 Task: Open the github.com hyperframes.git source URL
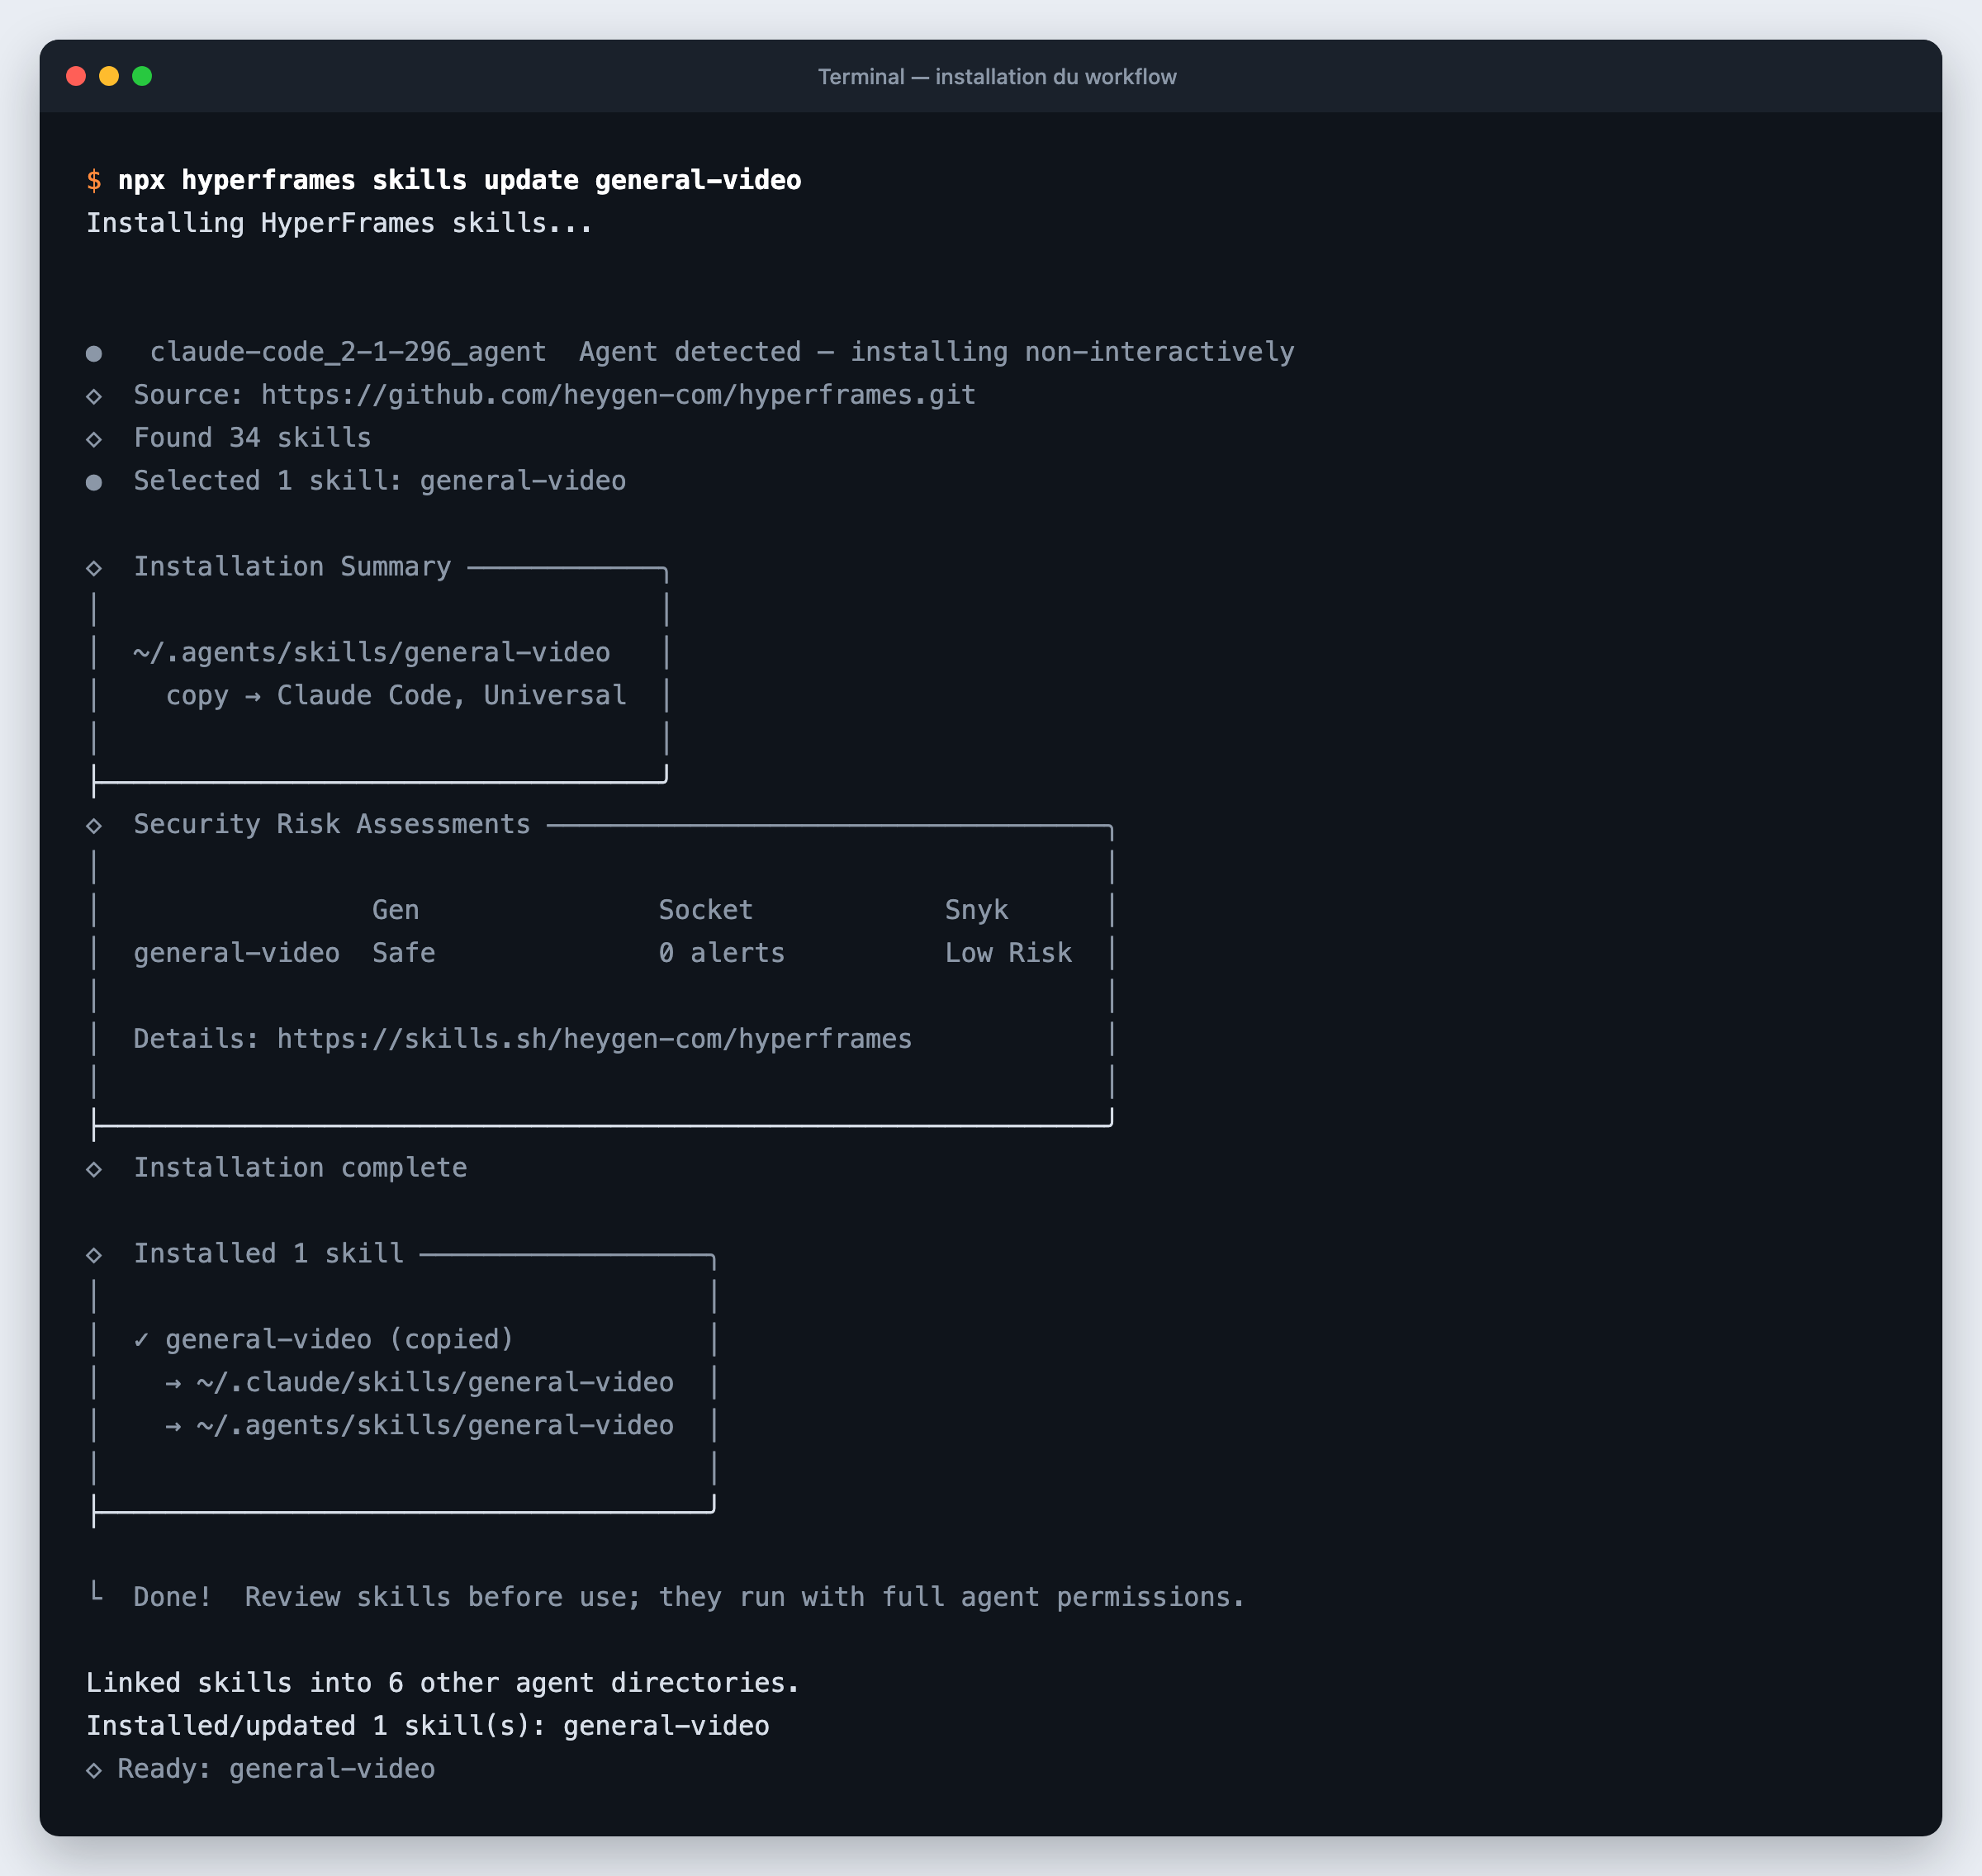[x=618, y=395]
